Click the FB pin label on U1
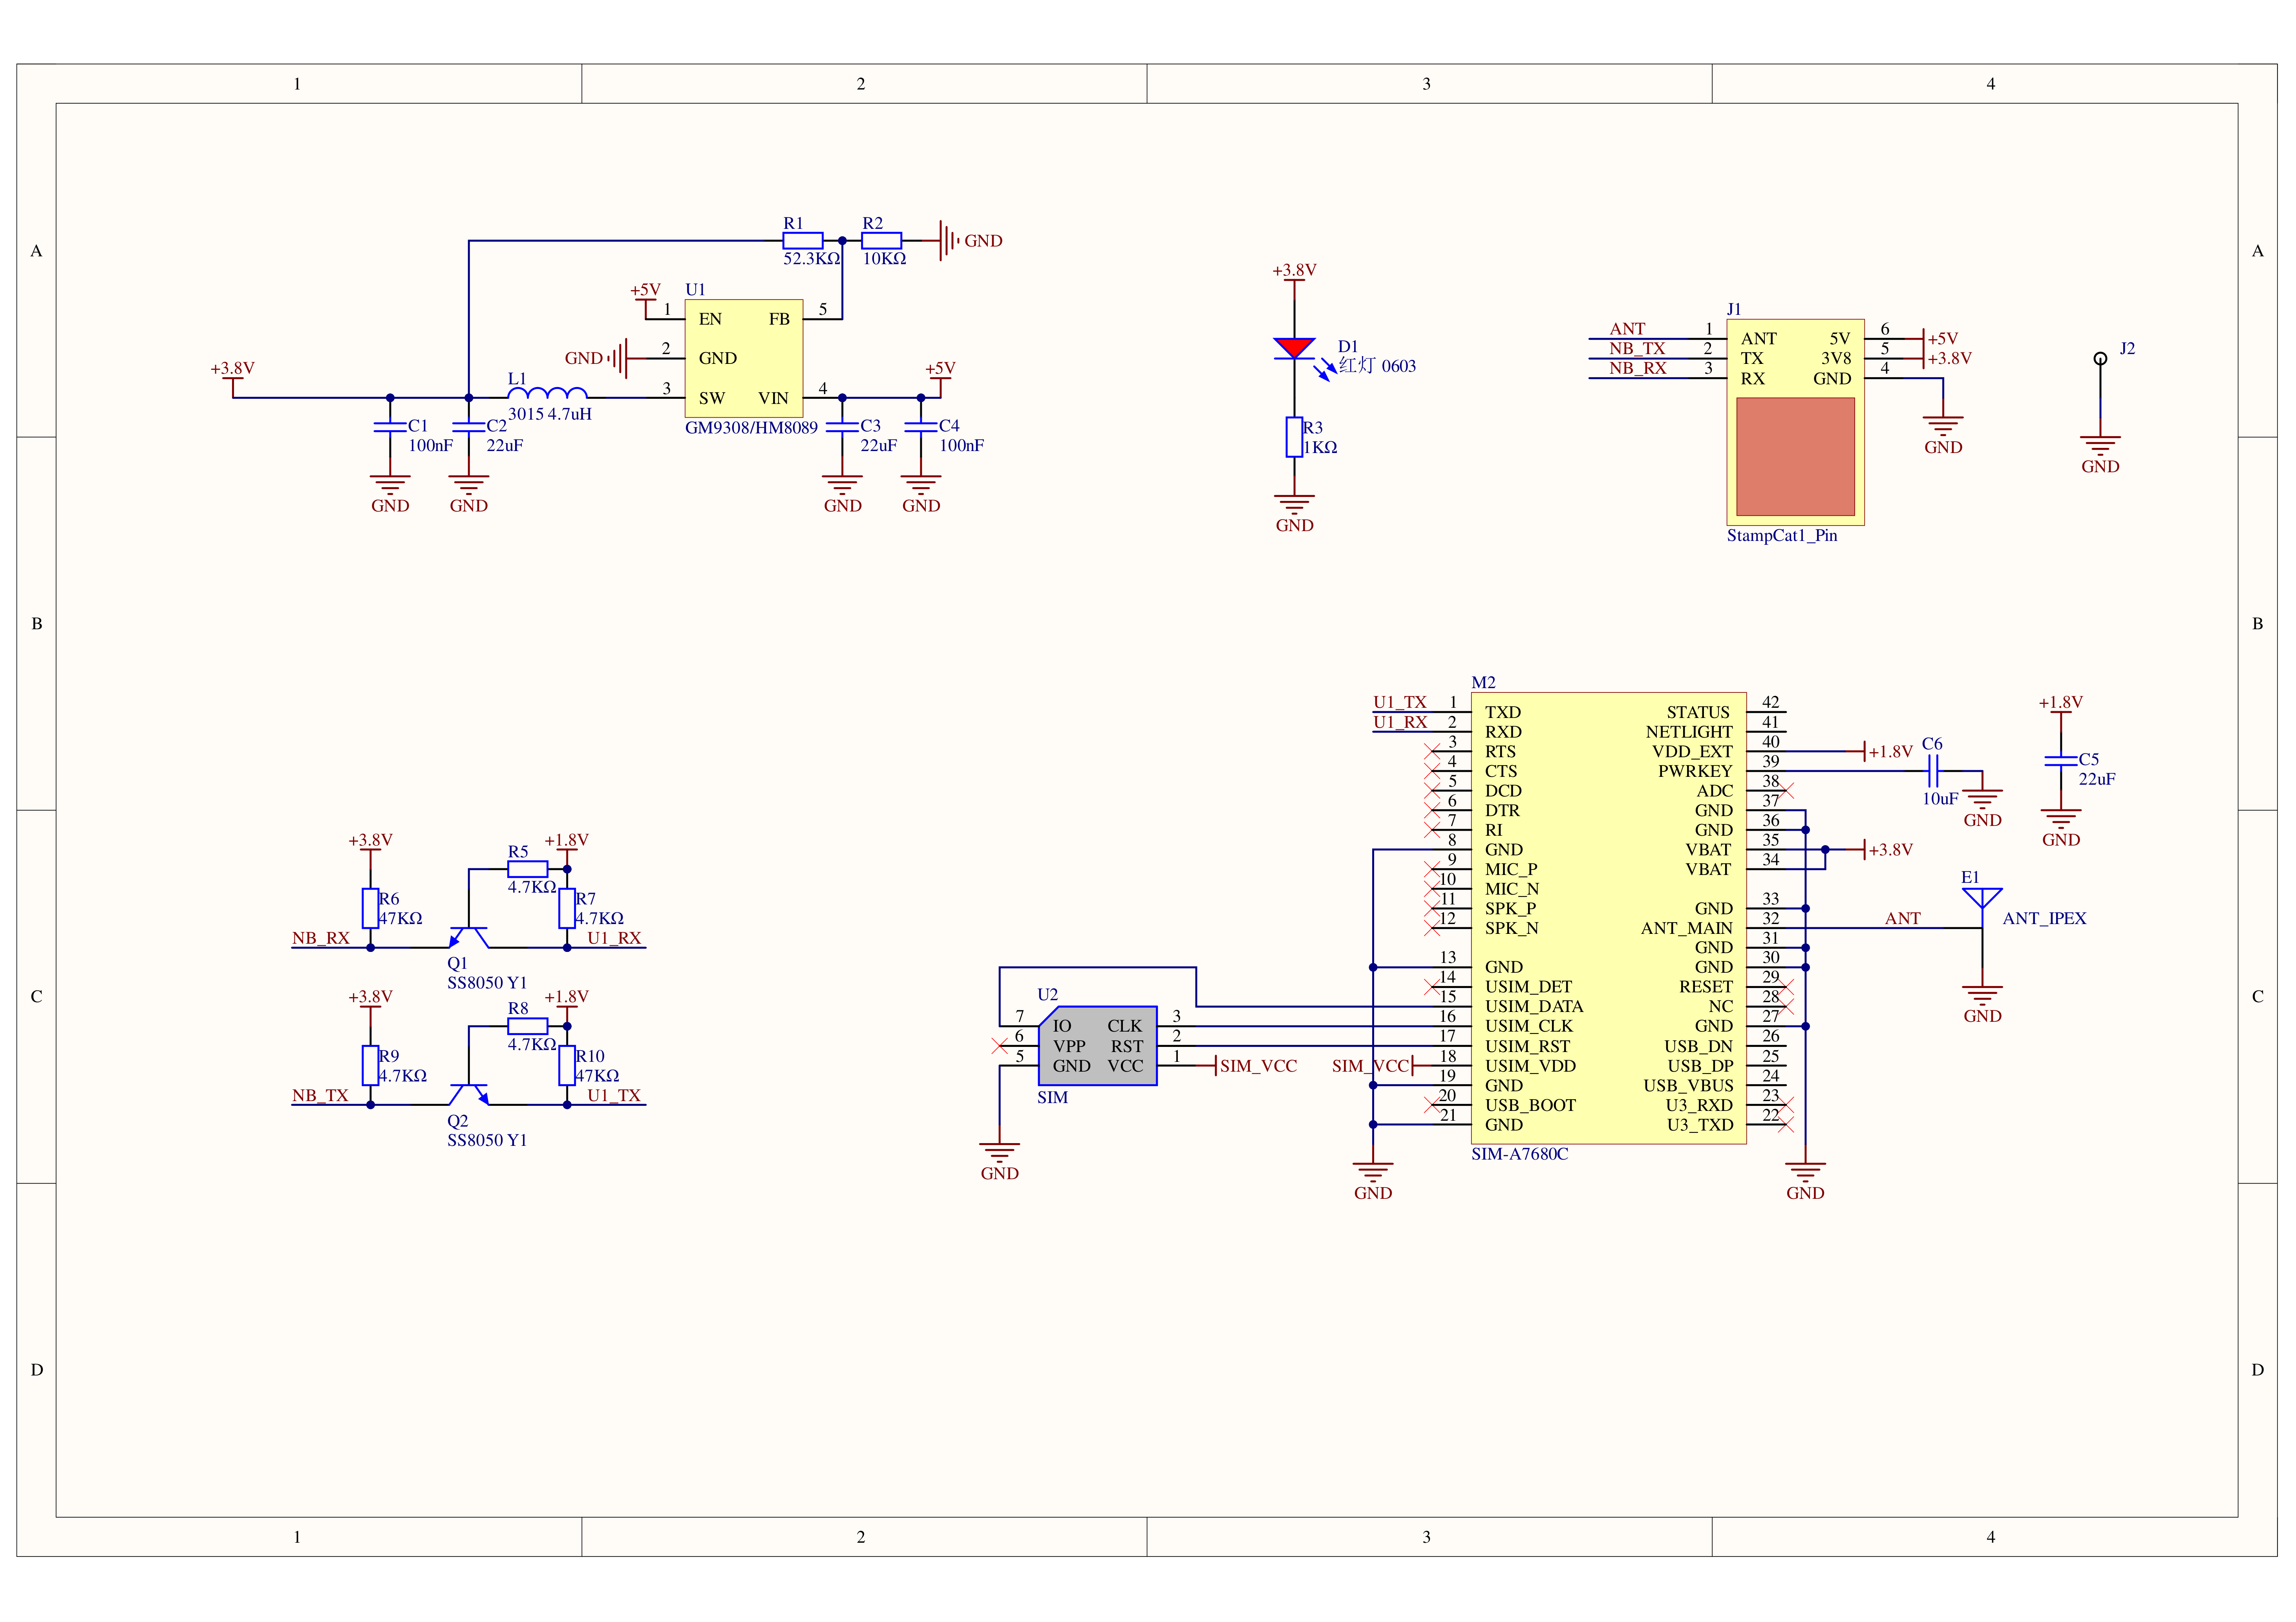 [x=779, y=319]
